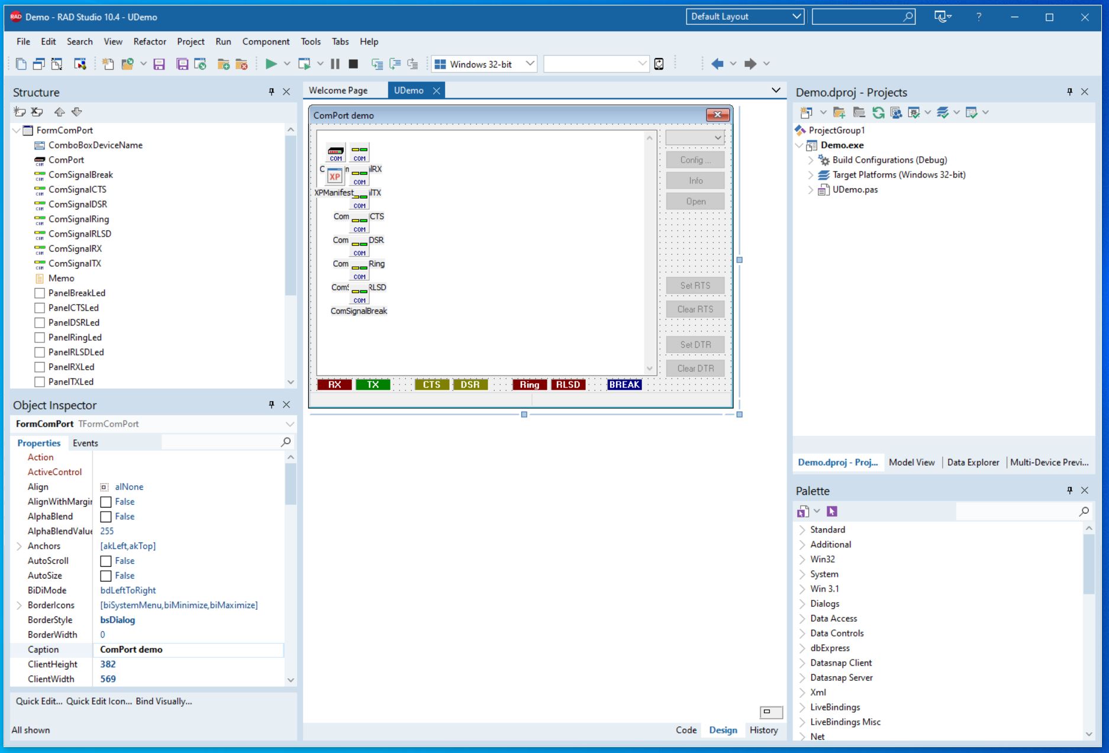This screenshot has height=753, width=1109.
Task: Select the blue BREAK LED panel
Action: point(624,384)
